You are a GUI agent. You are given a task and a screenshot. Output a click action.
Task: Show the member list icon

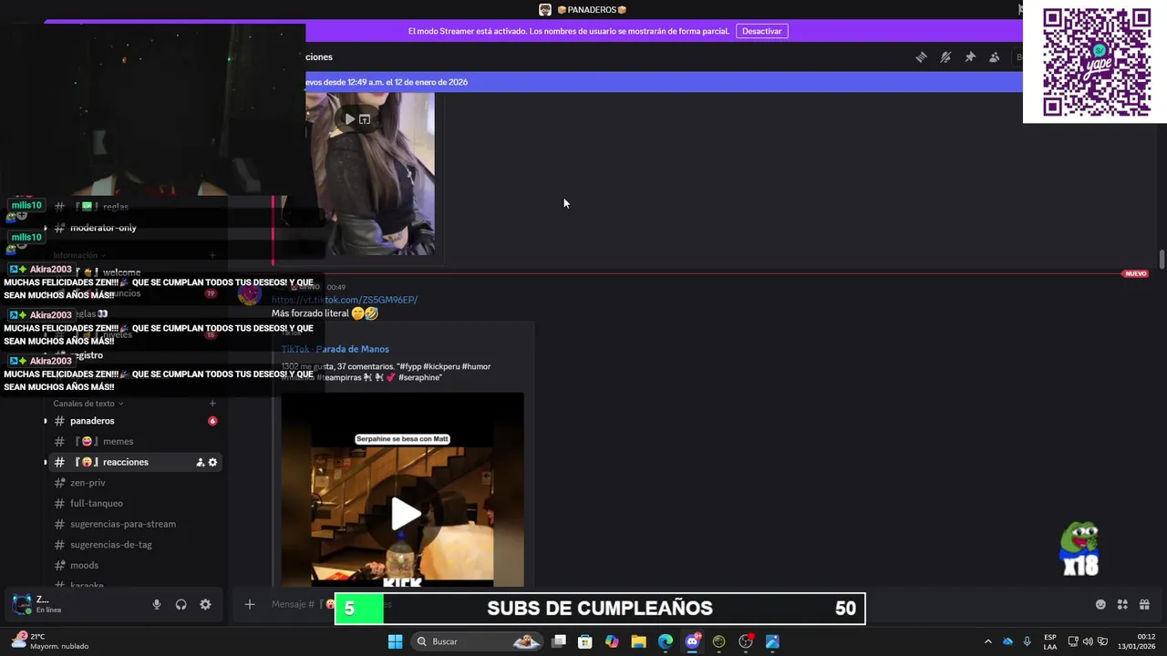995,56
